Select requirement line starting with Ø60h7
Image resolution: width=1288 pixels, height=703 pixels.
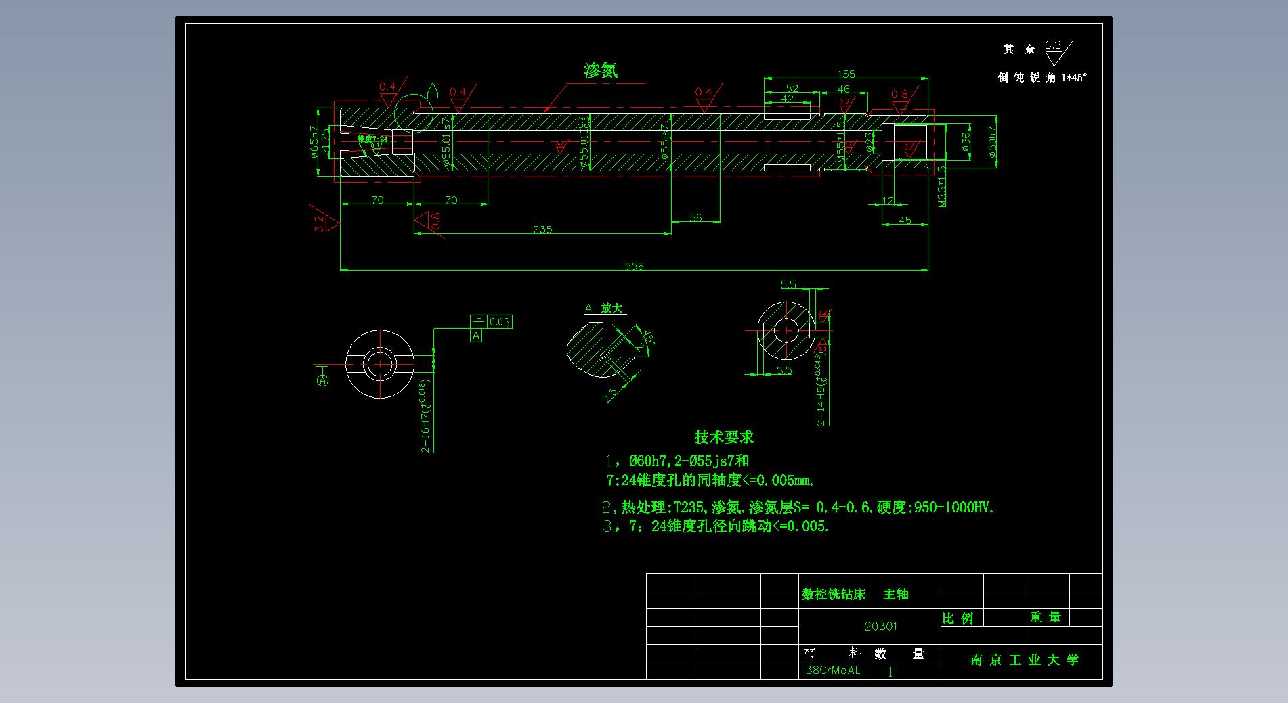tap(677, 461)
